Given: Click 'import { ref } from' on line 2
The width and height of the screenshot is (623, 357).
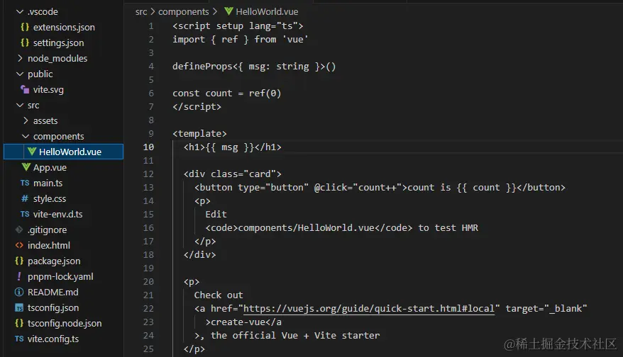Looking at the screenshot, I should [224, 40].
